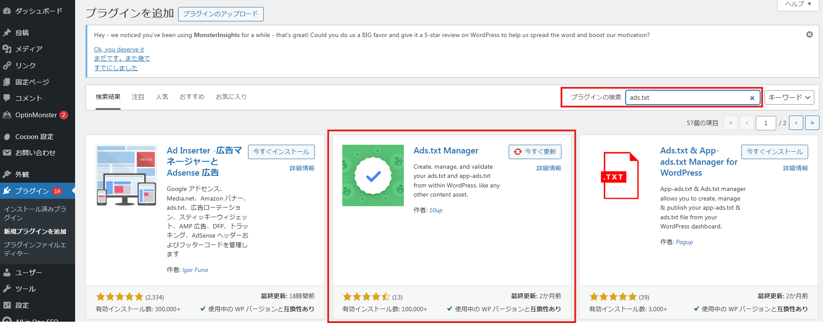Screen dimensions: 823x323
Task: Click the Cocoon 設定 circle icon
Action: tap(7, 137)
